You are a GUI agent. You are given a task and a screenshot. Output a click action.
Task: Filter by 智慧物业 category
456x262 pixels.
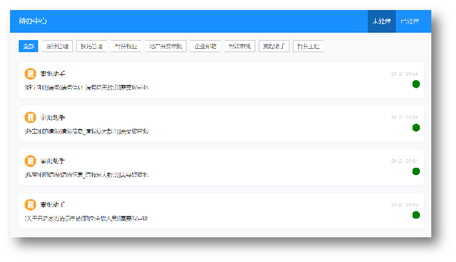[x=126, y=46]
